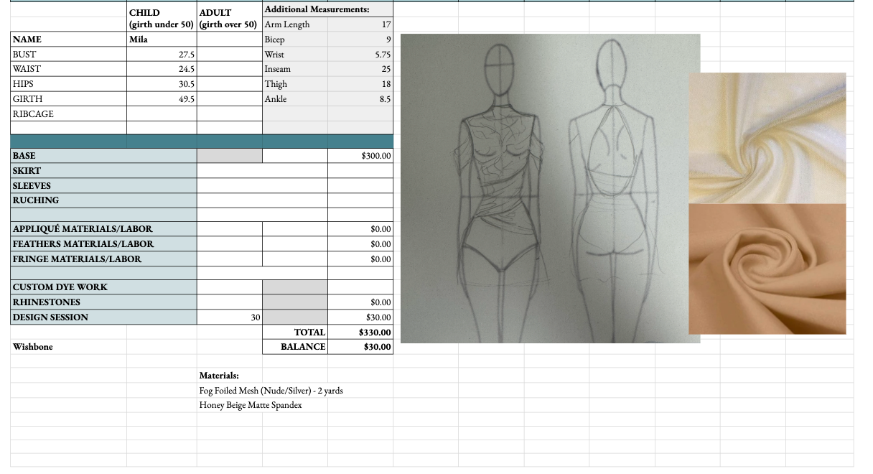Select the RIBCAGE label cell

coord(69,114)
